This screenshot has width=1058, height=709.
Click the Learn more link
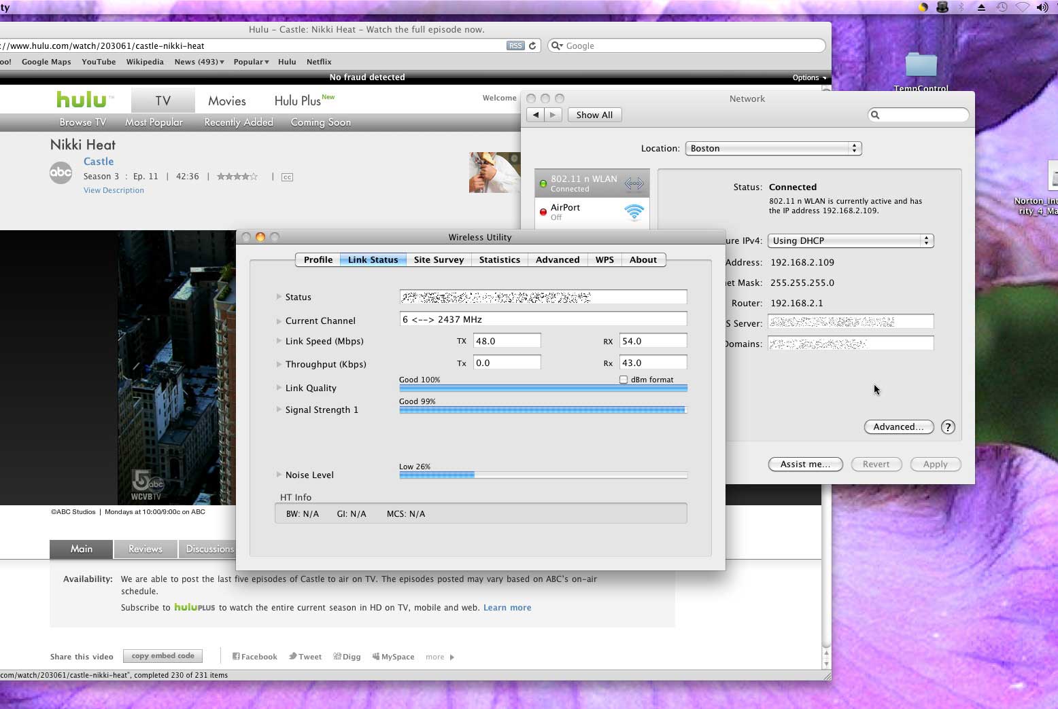[x=507, y=608]
